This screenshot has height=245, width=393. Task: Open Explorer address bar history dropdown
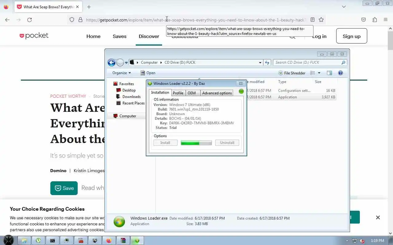[x=260, y=62]
